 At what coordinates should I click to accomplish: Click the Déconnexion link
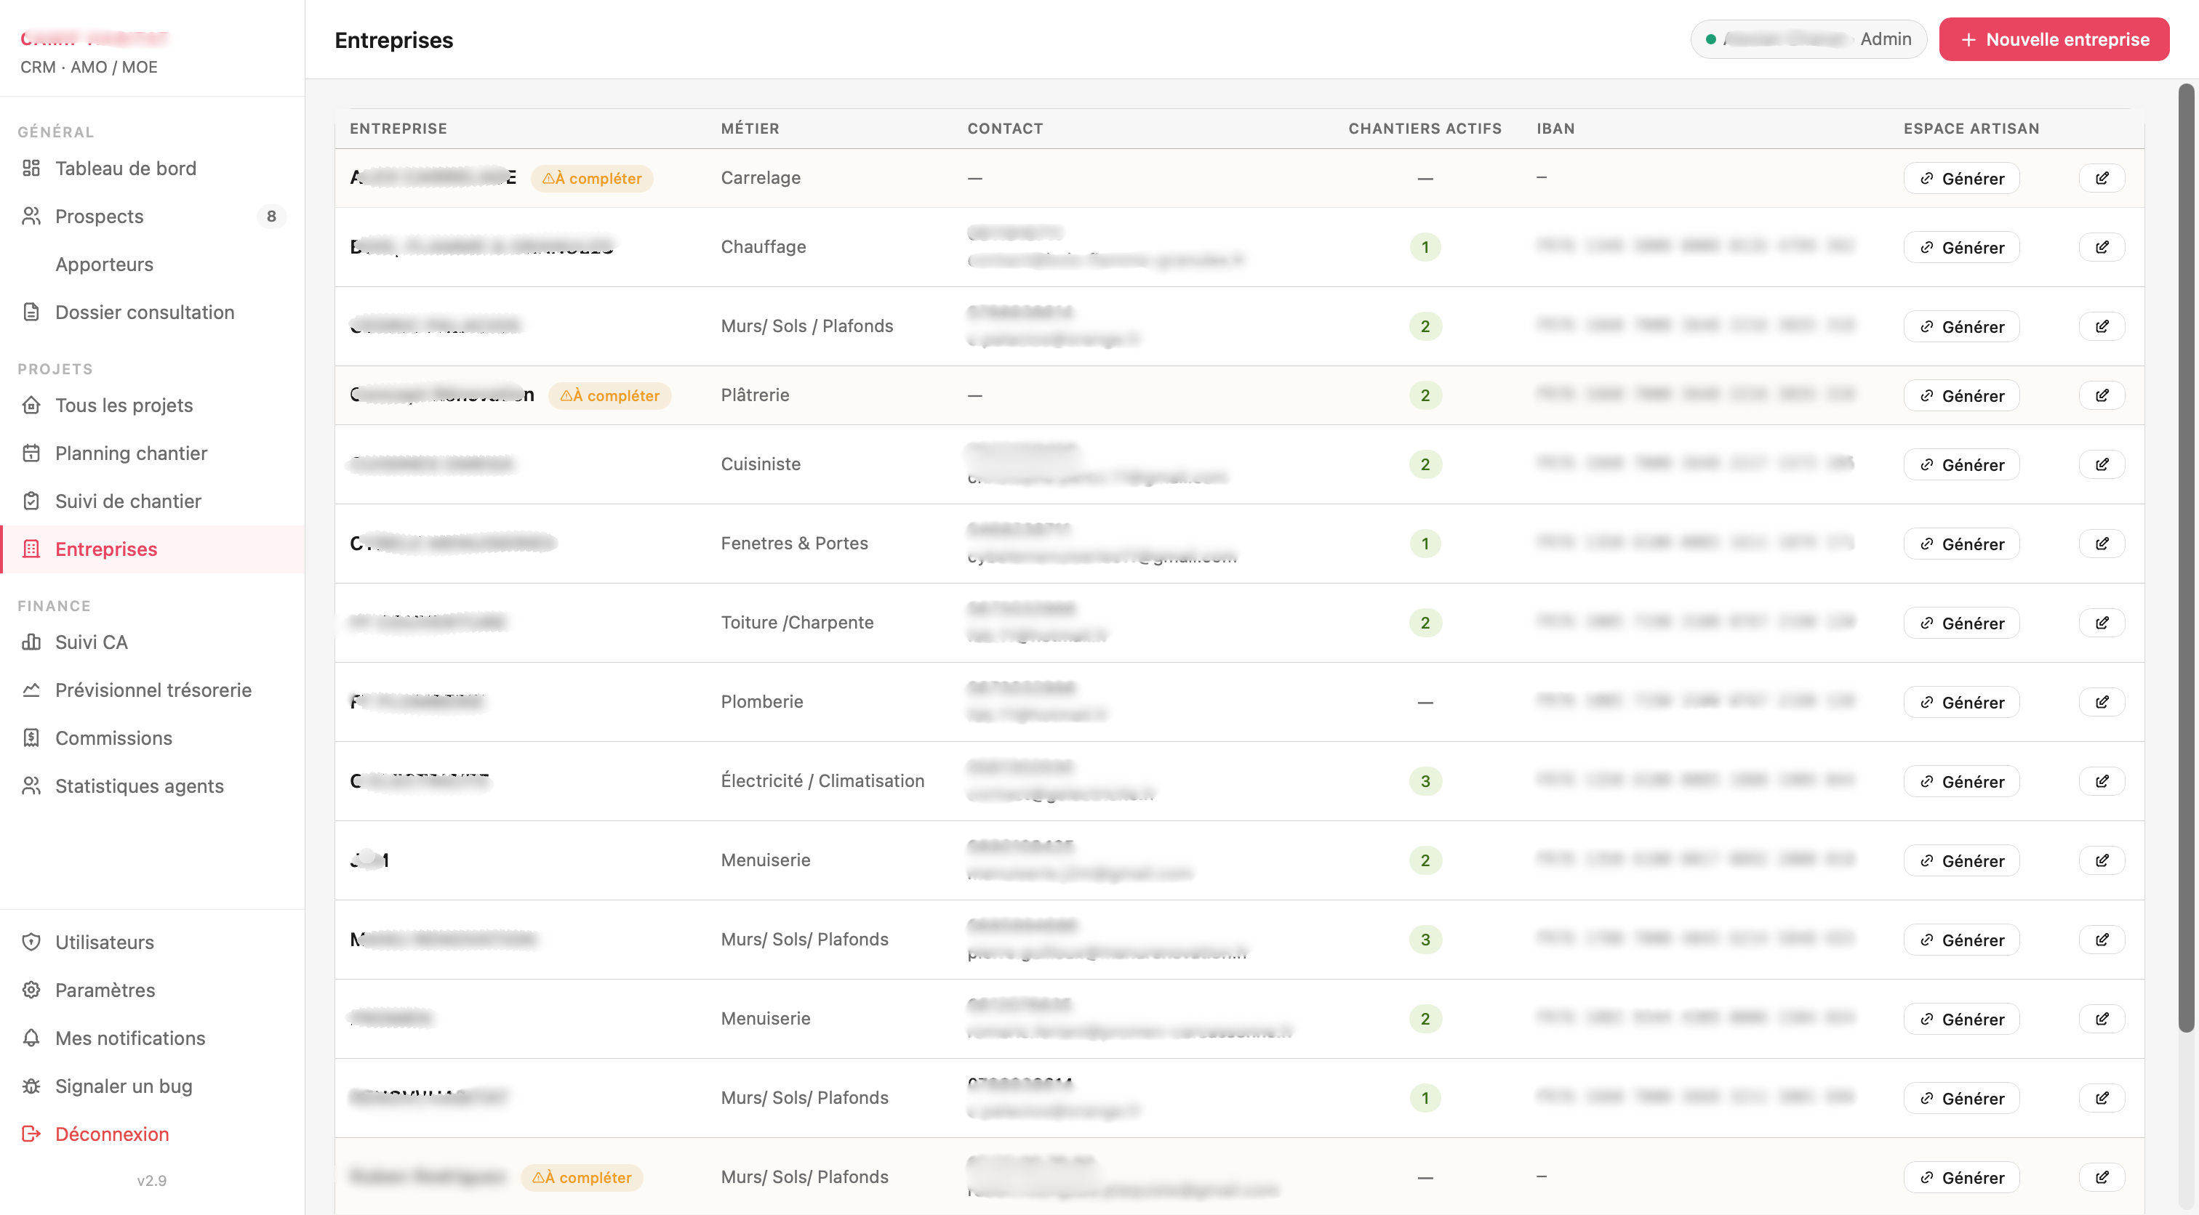pos(112,1133)
